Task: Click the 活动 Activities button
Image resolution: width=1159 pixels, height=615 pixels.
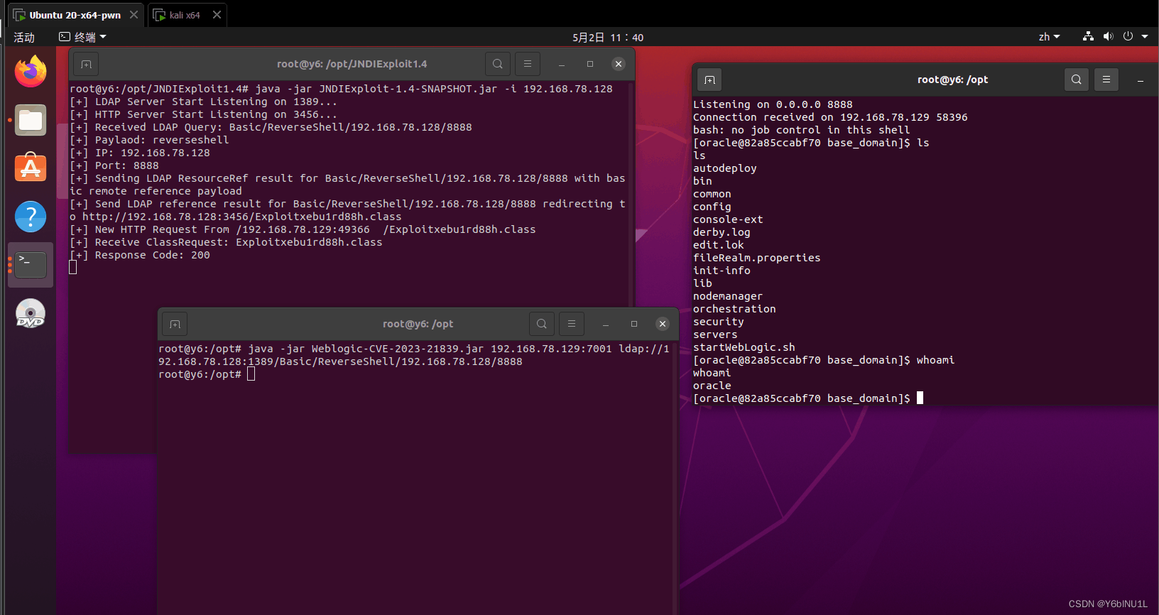Action: (24, 37)
